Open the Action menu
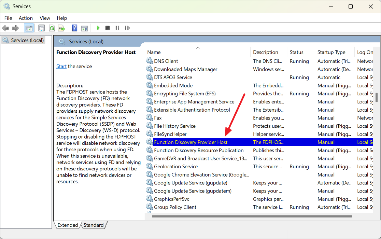 click(25, 18)
